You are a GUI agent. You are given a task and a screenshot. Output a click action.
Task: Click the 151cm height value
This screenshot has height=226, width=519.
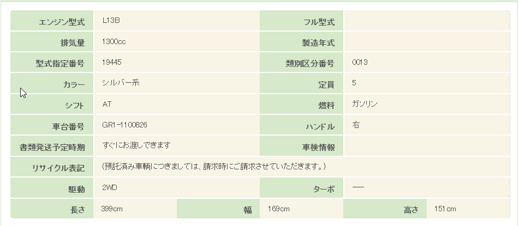(445, 209)
